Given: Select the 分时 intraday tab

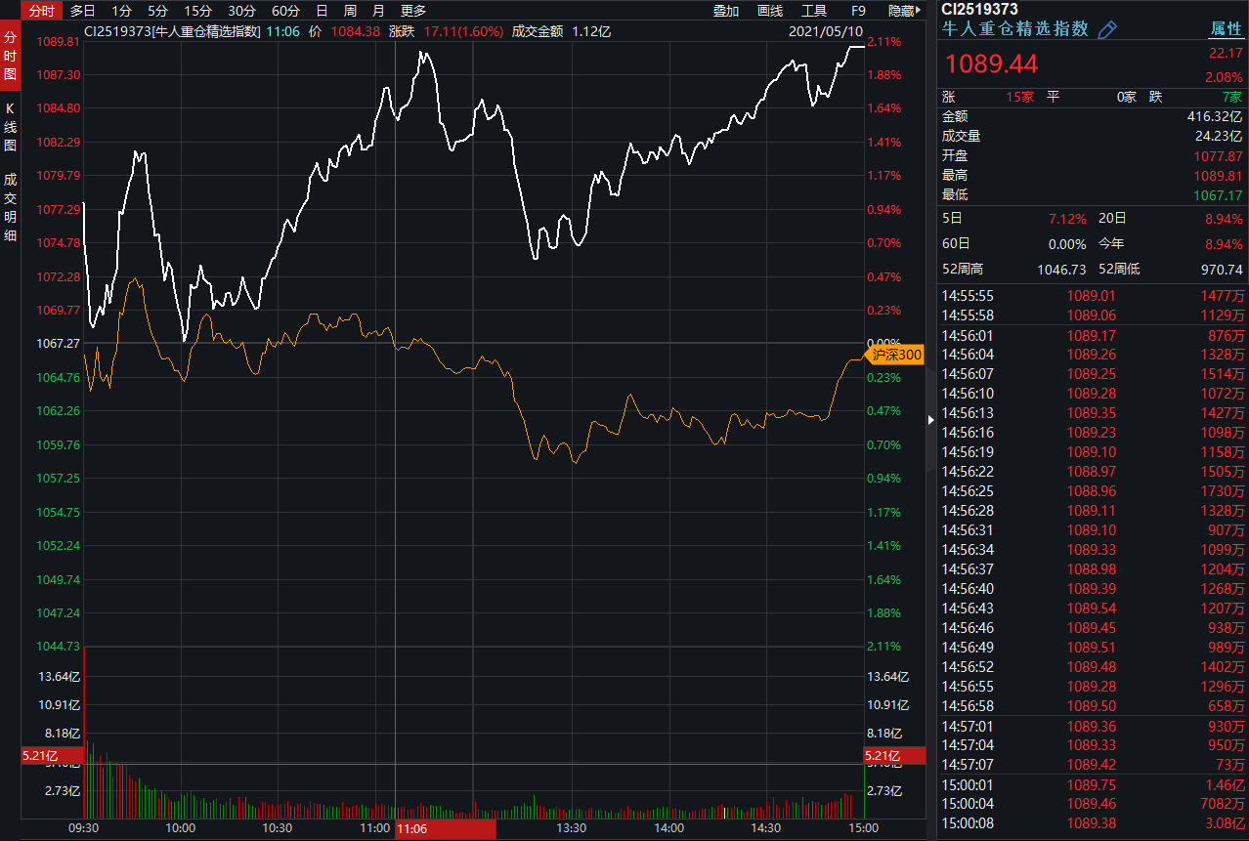Looking at the screenshot, I should [x=42, y=11].
